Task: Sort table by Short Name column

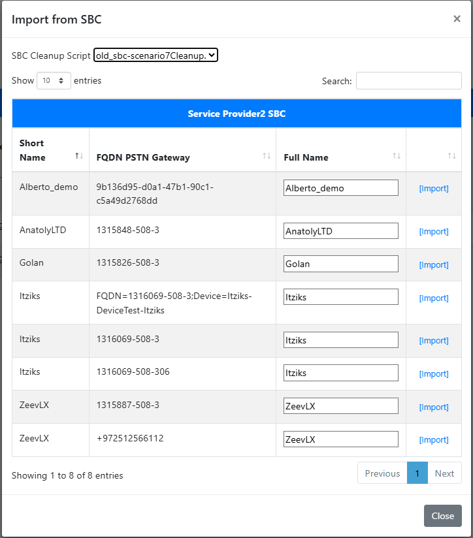Action: 50,150
